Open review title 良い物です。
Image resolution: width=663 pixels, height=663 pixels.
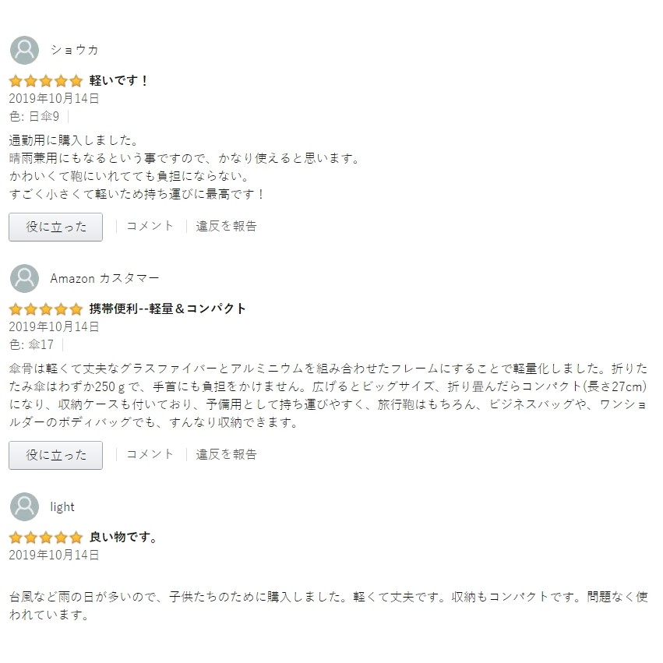123,537
